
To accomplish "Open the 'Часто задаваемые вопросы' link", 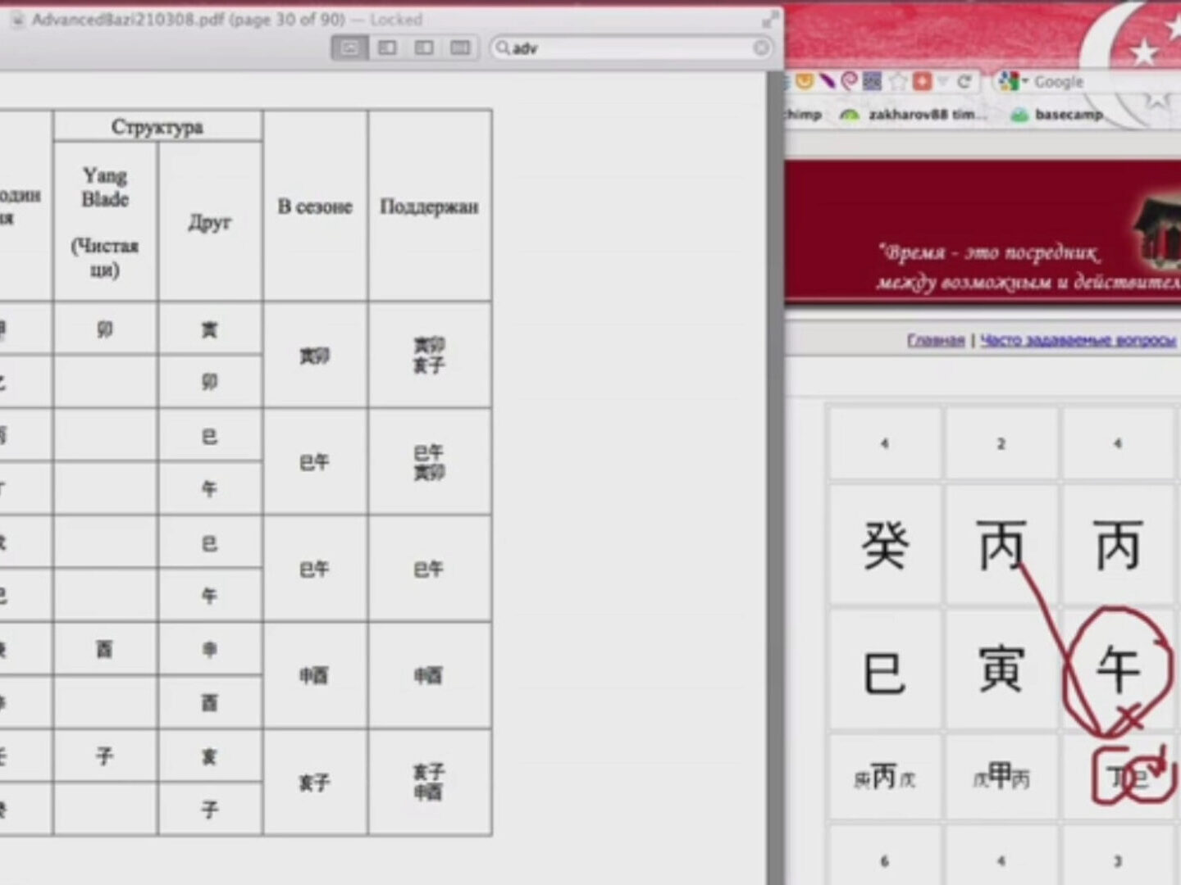I will 1078,340.
